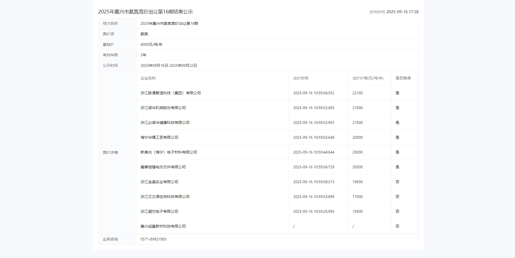Click the 19800 bid price cell
The width and height of the screenshot is (515, 258).
[357, 182]
